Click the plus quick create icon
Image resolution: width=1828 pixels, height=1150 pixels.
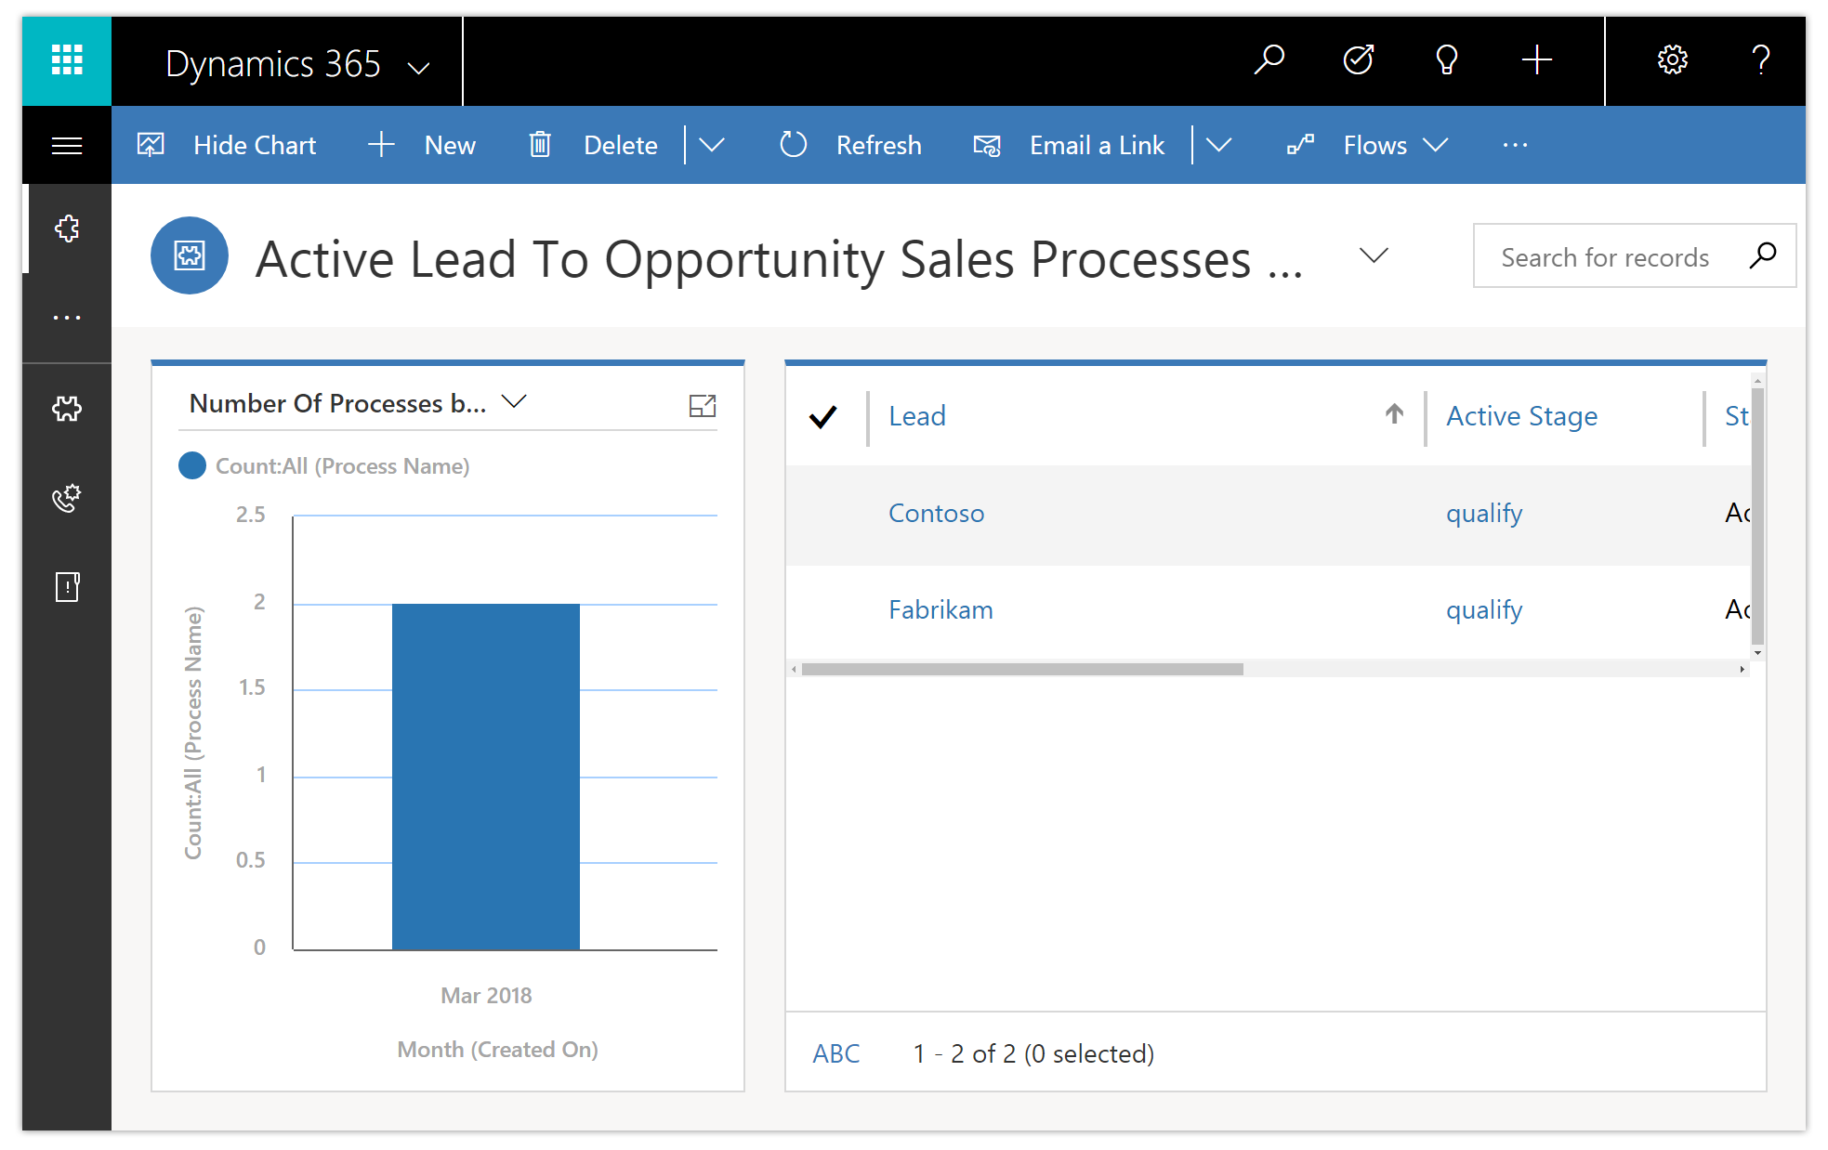1537,60
